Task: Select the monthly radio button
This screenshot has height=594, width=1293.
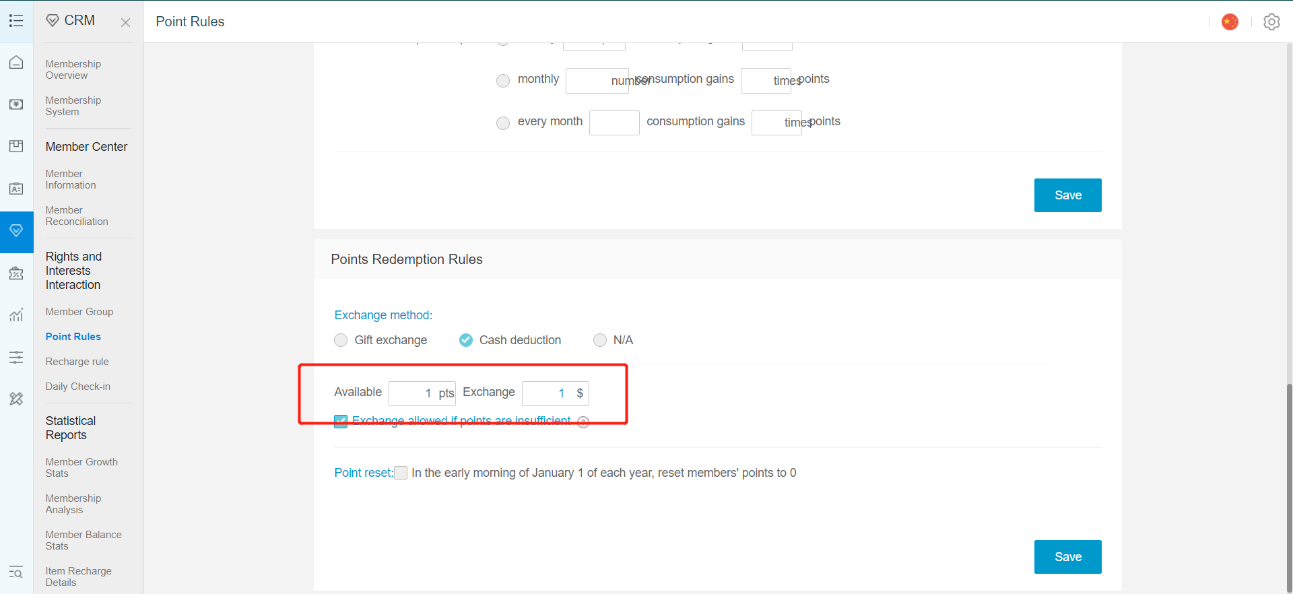Action: coord(503,81)
